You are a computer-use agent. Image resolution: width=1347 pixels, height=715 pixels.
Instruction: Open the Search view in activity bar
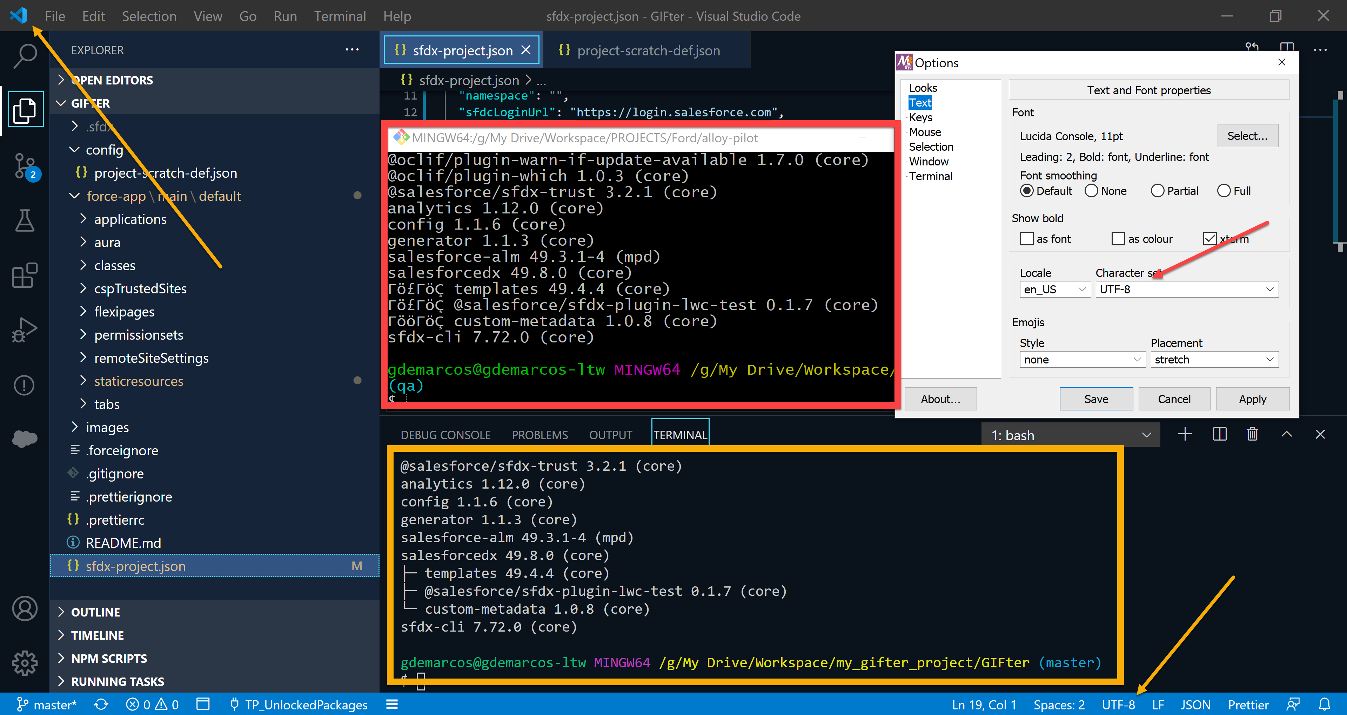25,56
